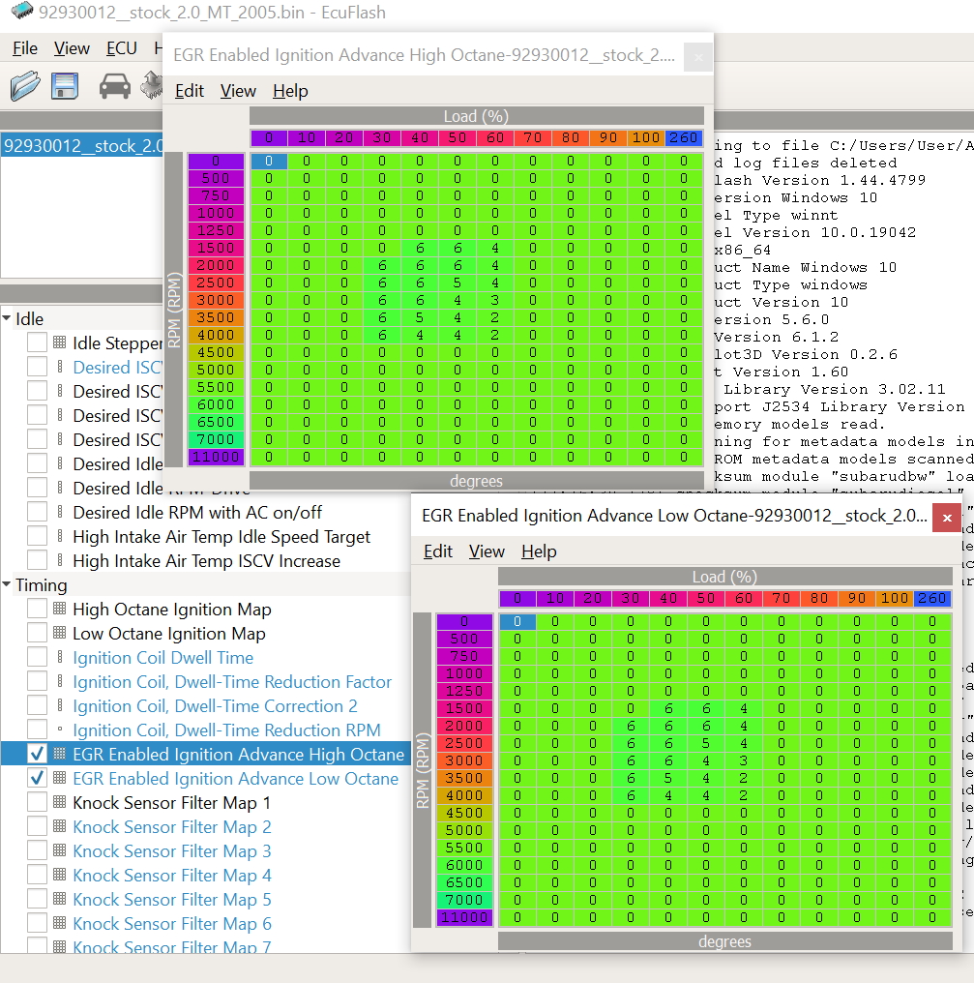
Task: Click the 2D table icon beside Ignition Coil Dwell Time
Action: (59, 658)
